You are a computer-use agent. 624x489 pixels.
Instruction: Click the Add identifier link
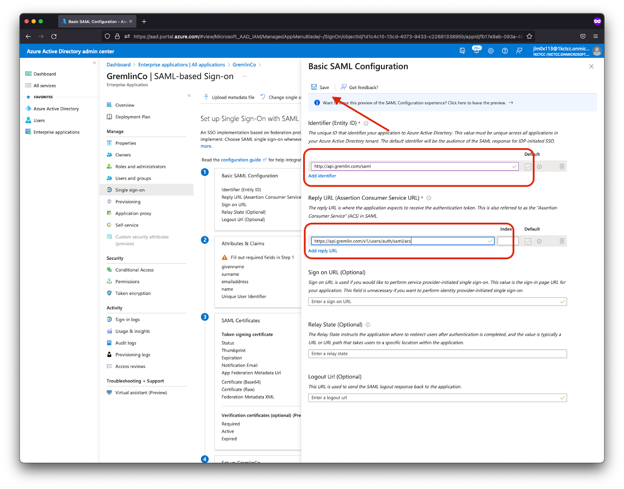click(x=322, y=176)
